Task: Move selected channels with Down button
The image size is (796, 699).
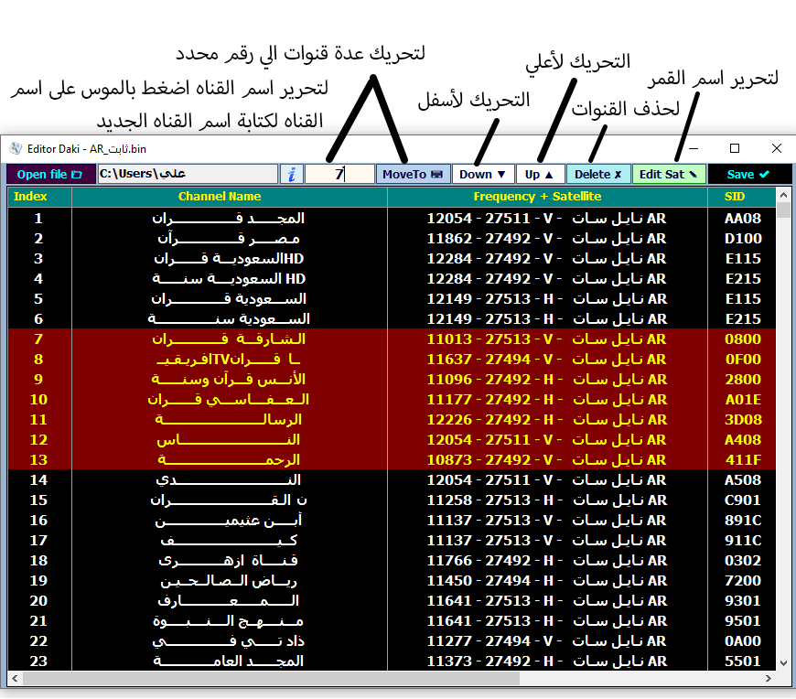Action: (x=482, y=174)
